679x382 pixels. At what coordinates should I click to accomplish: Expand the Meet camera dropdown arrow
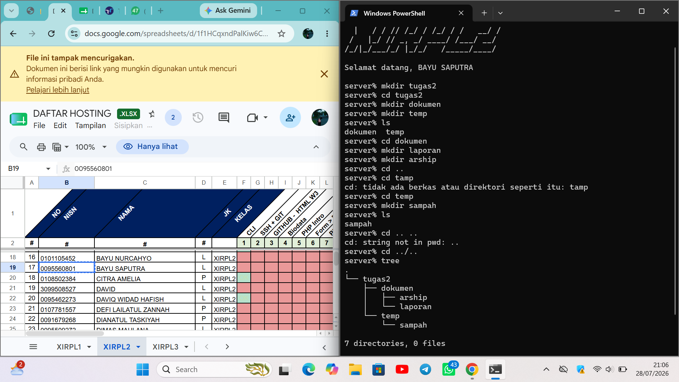coord(266,117)
